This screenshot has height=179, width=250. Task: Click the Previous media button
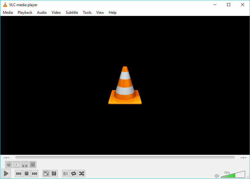(x=19, y=173)
